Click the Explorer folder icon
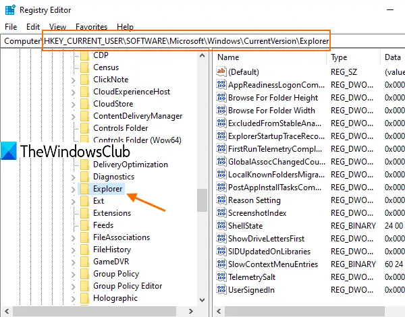The height and width of the screenshot is (317, 405). (x=85, y=189)
